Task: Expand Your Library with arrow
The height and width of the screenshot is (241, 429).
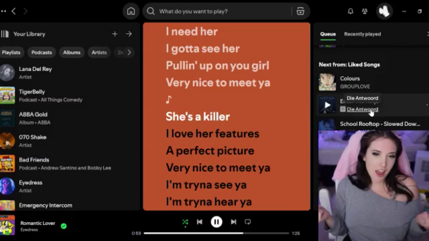Action: 129,34
